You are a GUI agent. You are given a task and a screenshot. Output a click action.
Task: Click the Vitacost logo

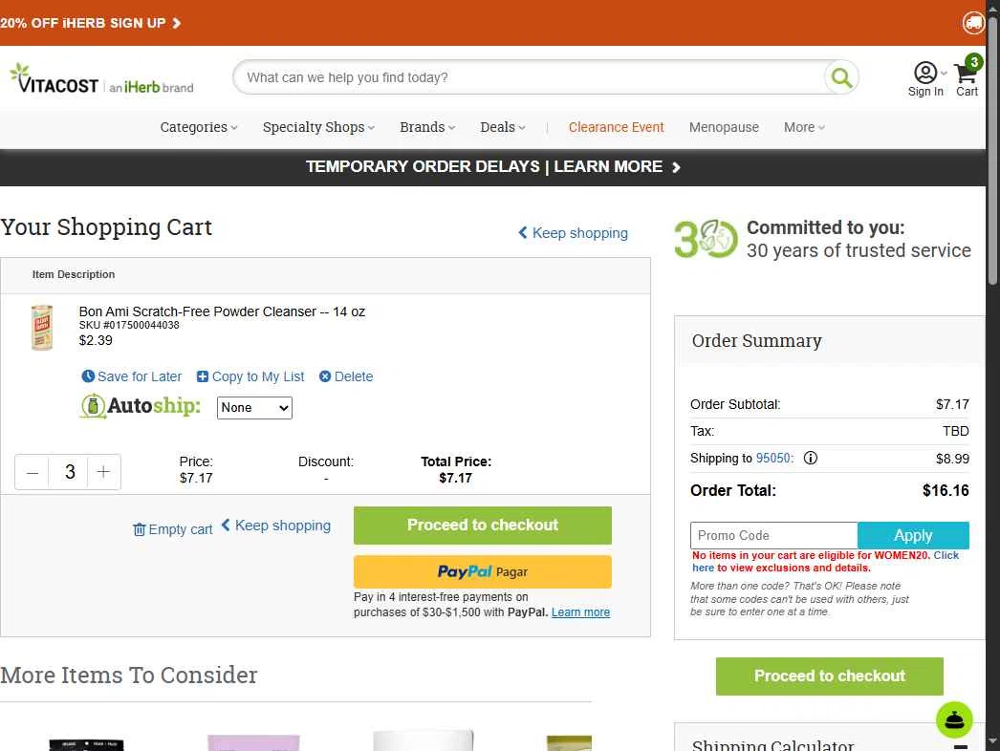[x=101, y=79]
